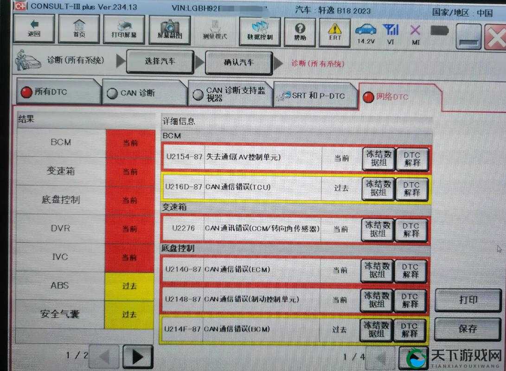
Task: Click 确认汽车 step button
Action: pos(239,62)
